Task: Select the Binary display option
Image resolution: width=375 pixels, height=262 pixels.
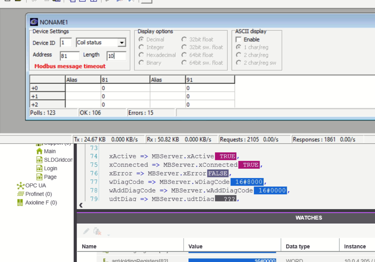Action: (x=141, y=63)
